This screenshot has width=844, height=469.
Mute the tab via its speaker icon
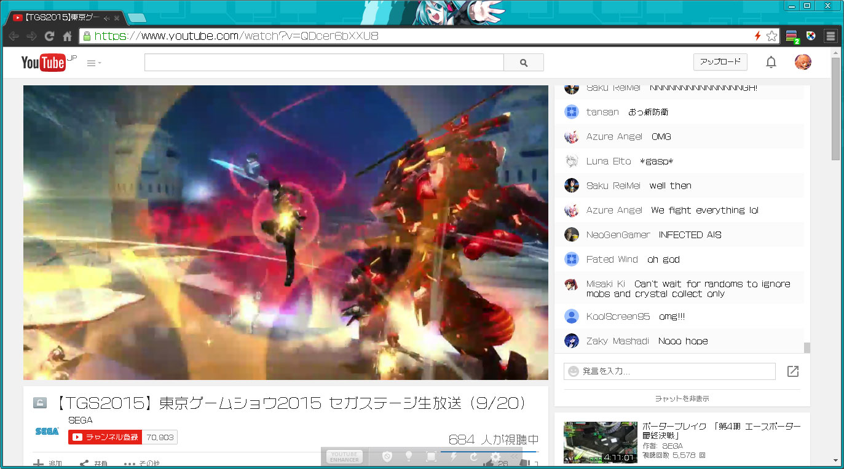pyautogui.click(x=107, y=18)
